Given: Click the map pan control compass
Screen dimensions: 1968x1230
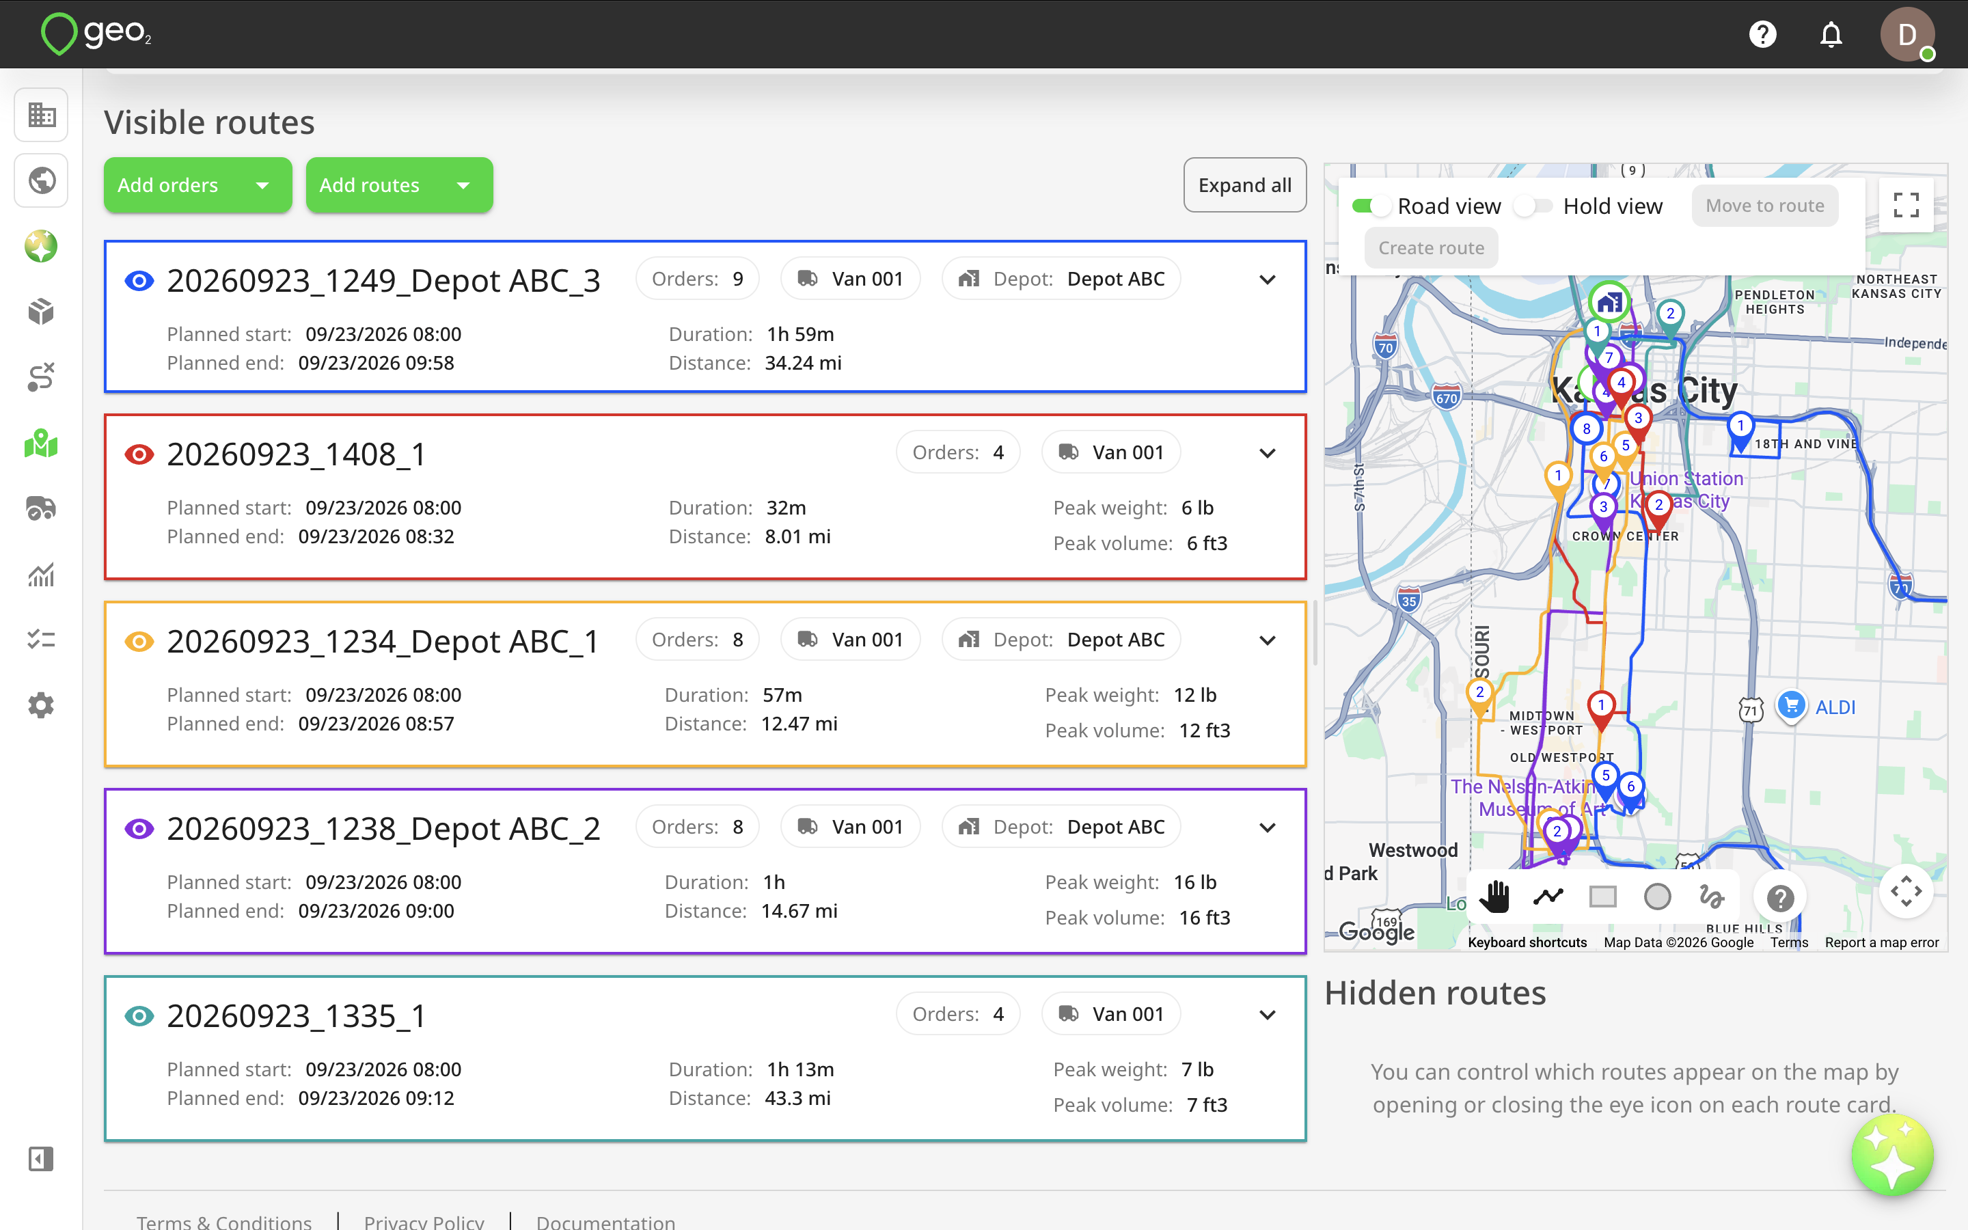Looking at the screenshot, I should pyautogui.click(x=1906, y=892).
